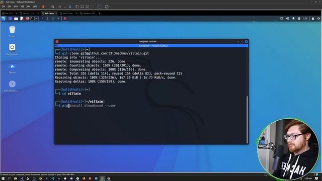Open the Windows Start button
The image size is (322, 181).
3,178
